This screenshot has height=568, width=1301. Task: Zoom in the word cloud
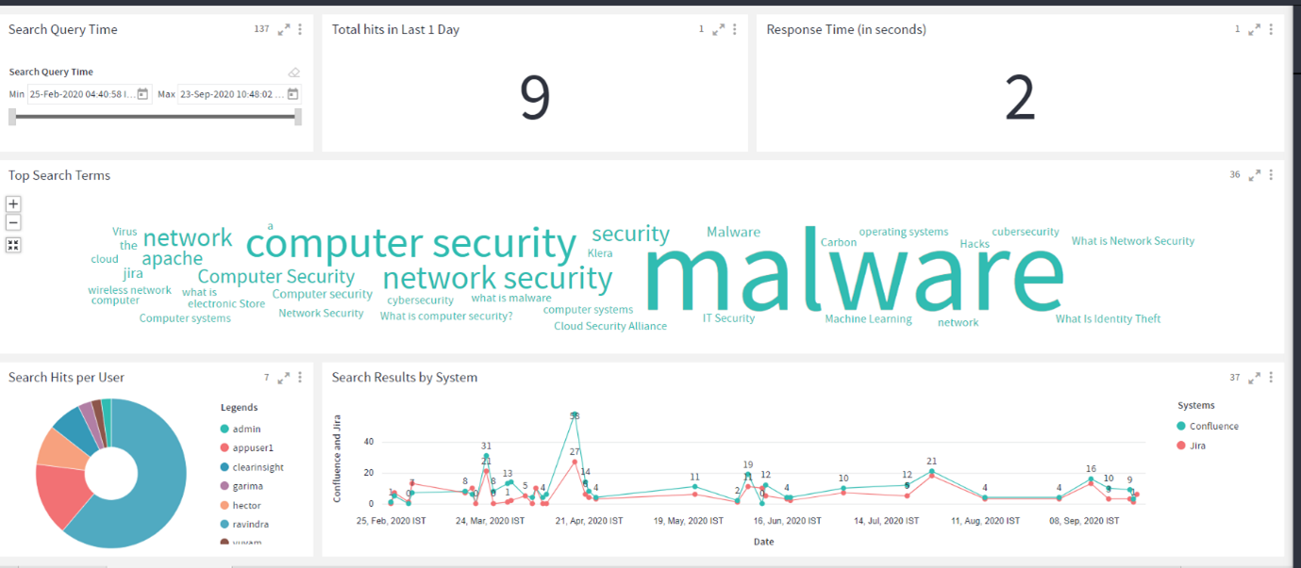(x=13, y=203)
